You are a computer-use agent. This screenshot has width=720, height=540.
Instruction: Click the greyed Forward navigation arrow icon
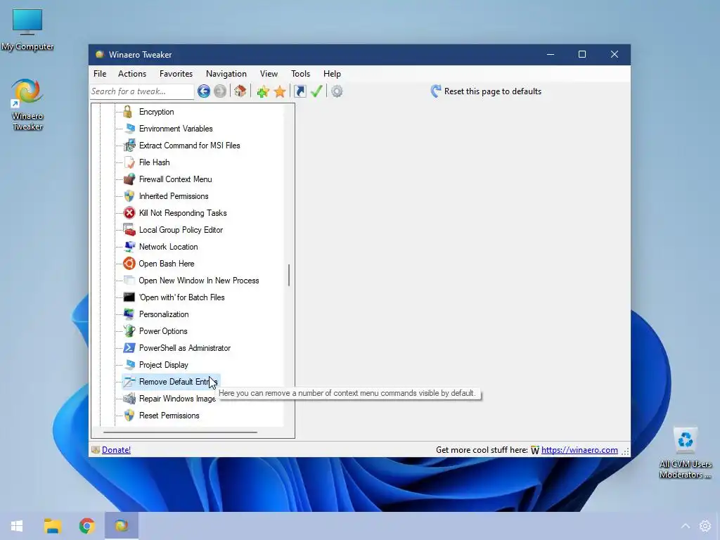pos(220,91)
